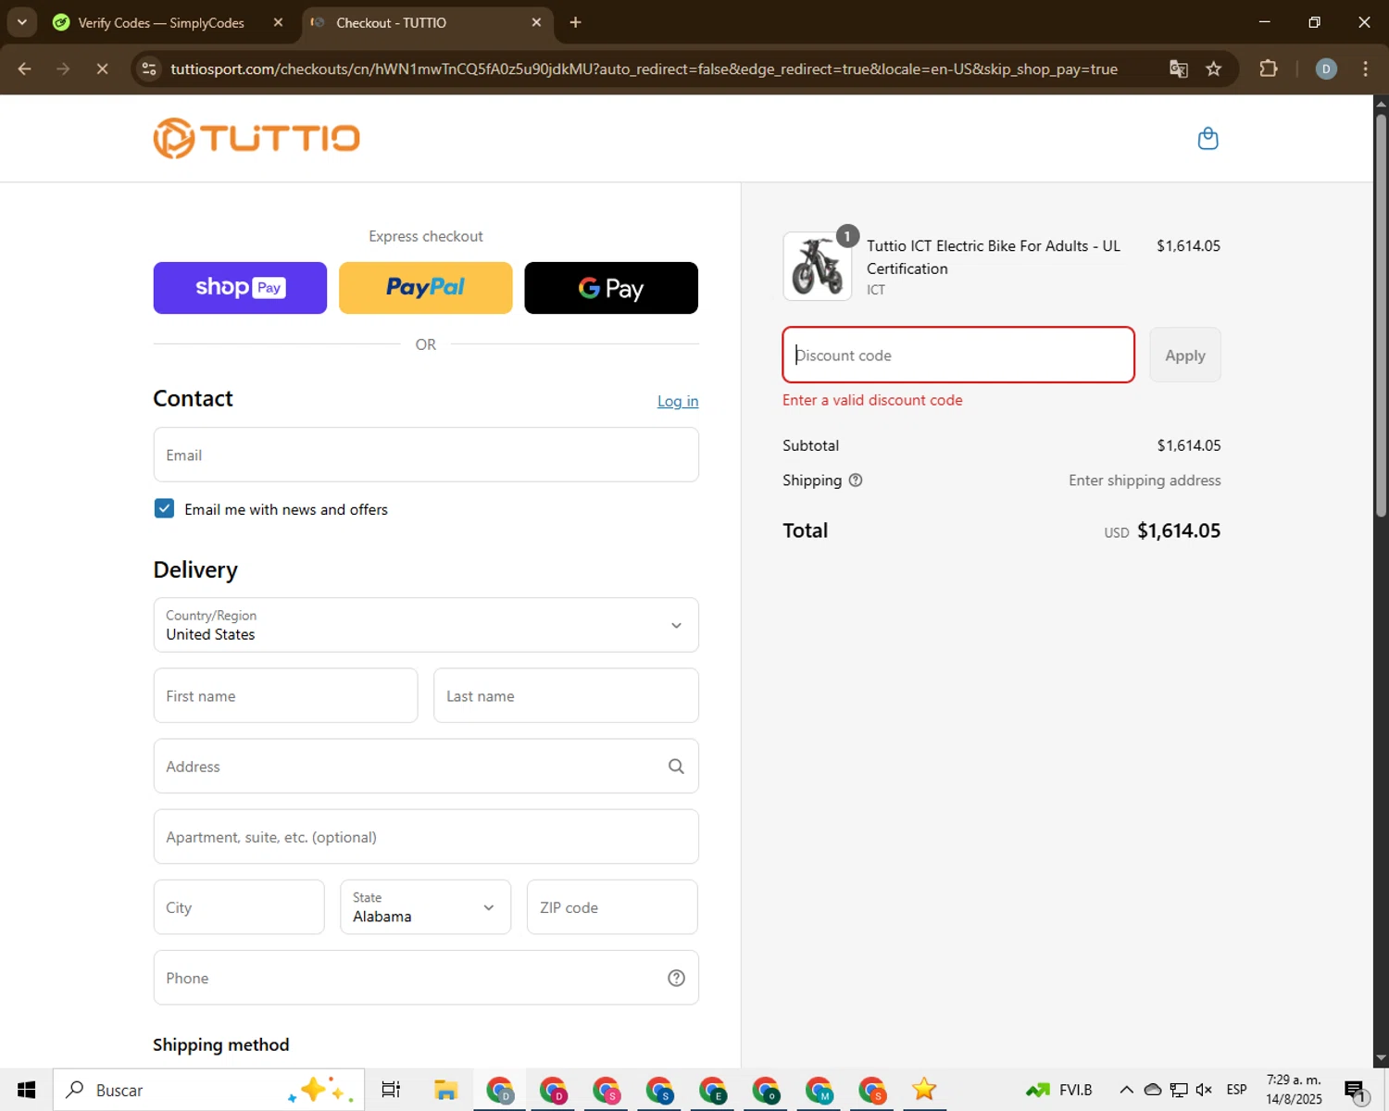Click the address search magnifier icon
Screen dimensions: 1389x1111
(x=676, y=767)
